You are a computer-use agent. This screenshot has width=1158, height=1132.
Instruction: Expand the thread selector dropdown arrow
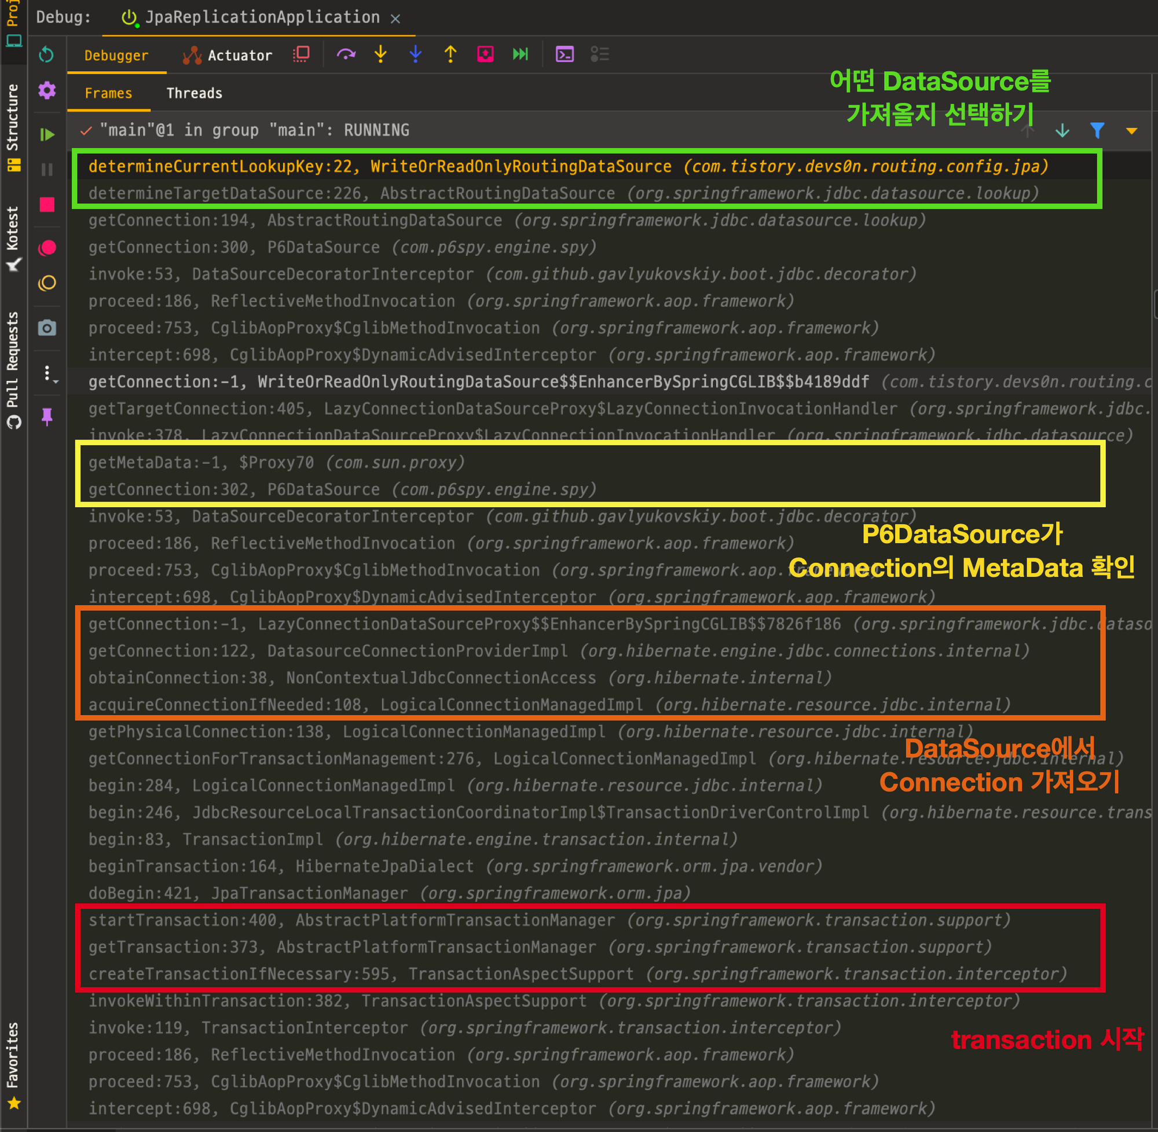pos(1131,131)
